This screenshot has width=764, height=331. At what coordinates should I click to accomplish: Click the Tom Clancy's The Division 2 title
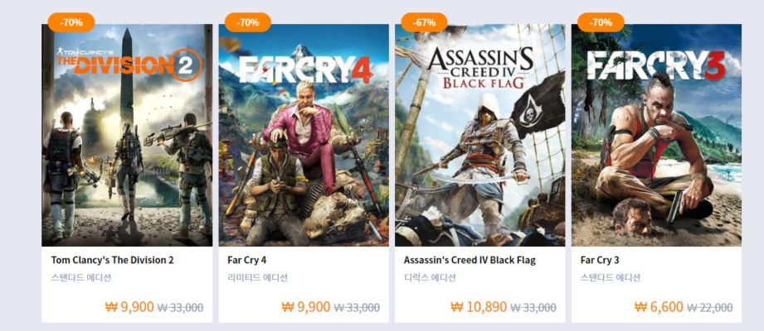[x=112, y=260]
